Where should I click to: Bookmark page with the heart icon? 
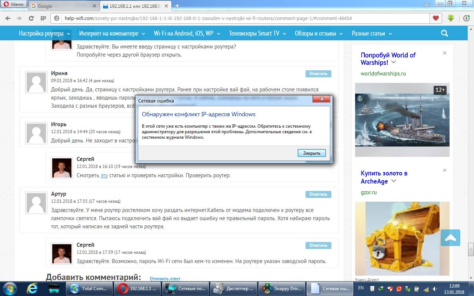(436, 18)
